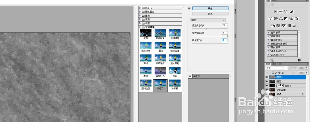Image resolution: width=310 pixels, height=122 pixels.
Task: Select the layer mask thumbnail of 图层 1
Action: point(281,86)
